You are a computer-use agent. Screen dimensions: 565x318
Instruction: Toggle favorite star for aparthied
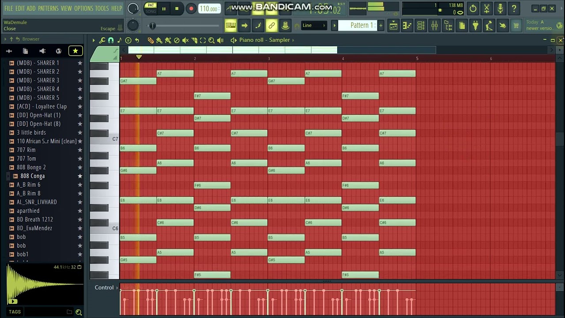(x=80, y=211)
